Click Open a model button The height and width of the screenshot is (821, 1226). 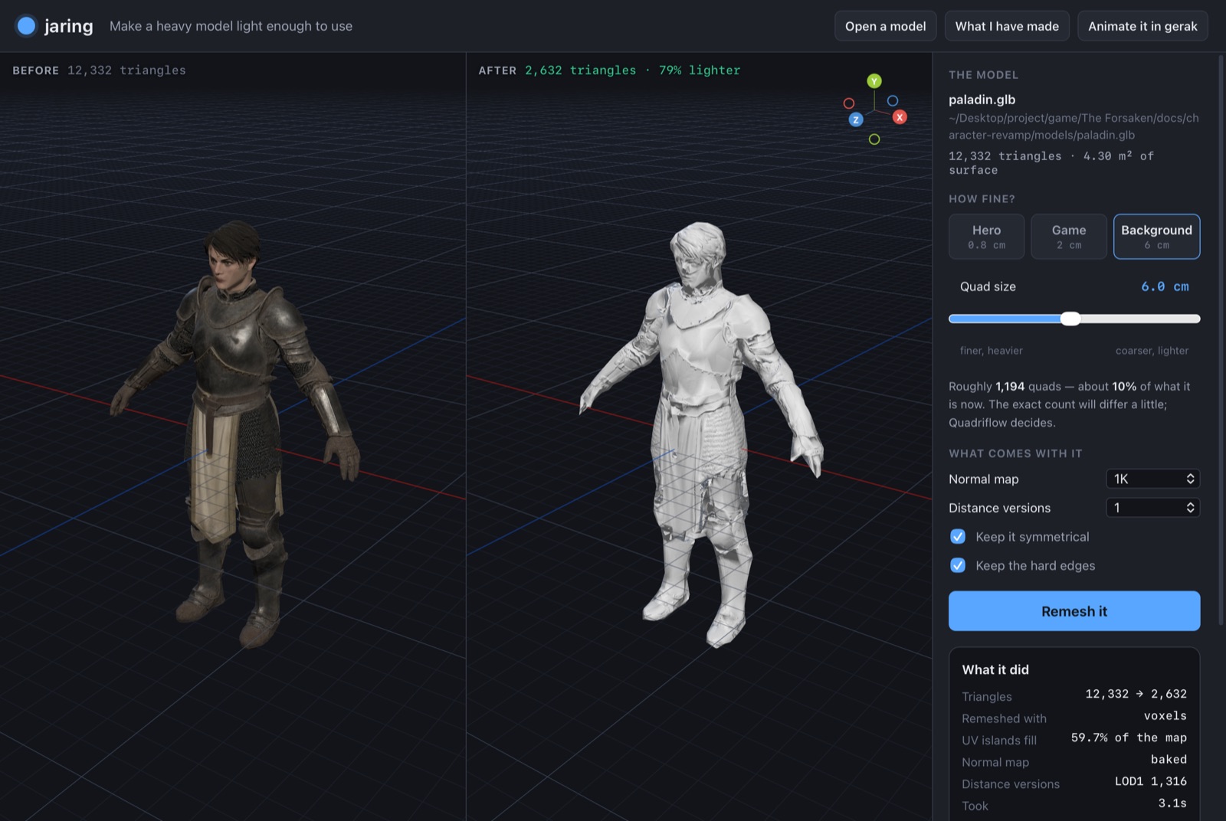pyautogui.click(x=885, y=26)
